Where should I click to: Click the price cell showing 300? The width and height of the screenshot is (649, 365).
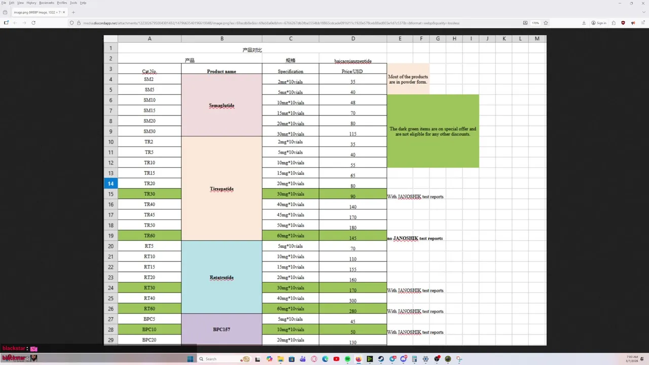(x=353, y=299)
